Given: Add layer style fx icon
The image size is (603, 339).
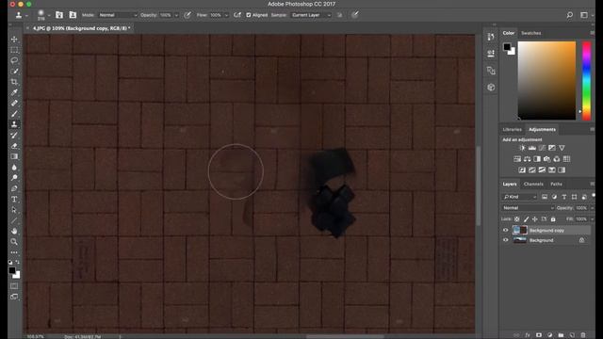Looking at the screenshot, I should tap(528, 335).
